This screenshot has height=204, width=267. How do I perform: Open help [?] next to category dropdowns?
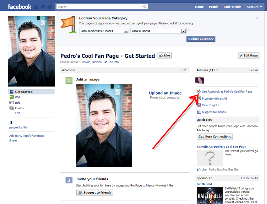click(x=189, y=30)
